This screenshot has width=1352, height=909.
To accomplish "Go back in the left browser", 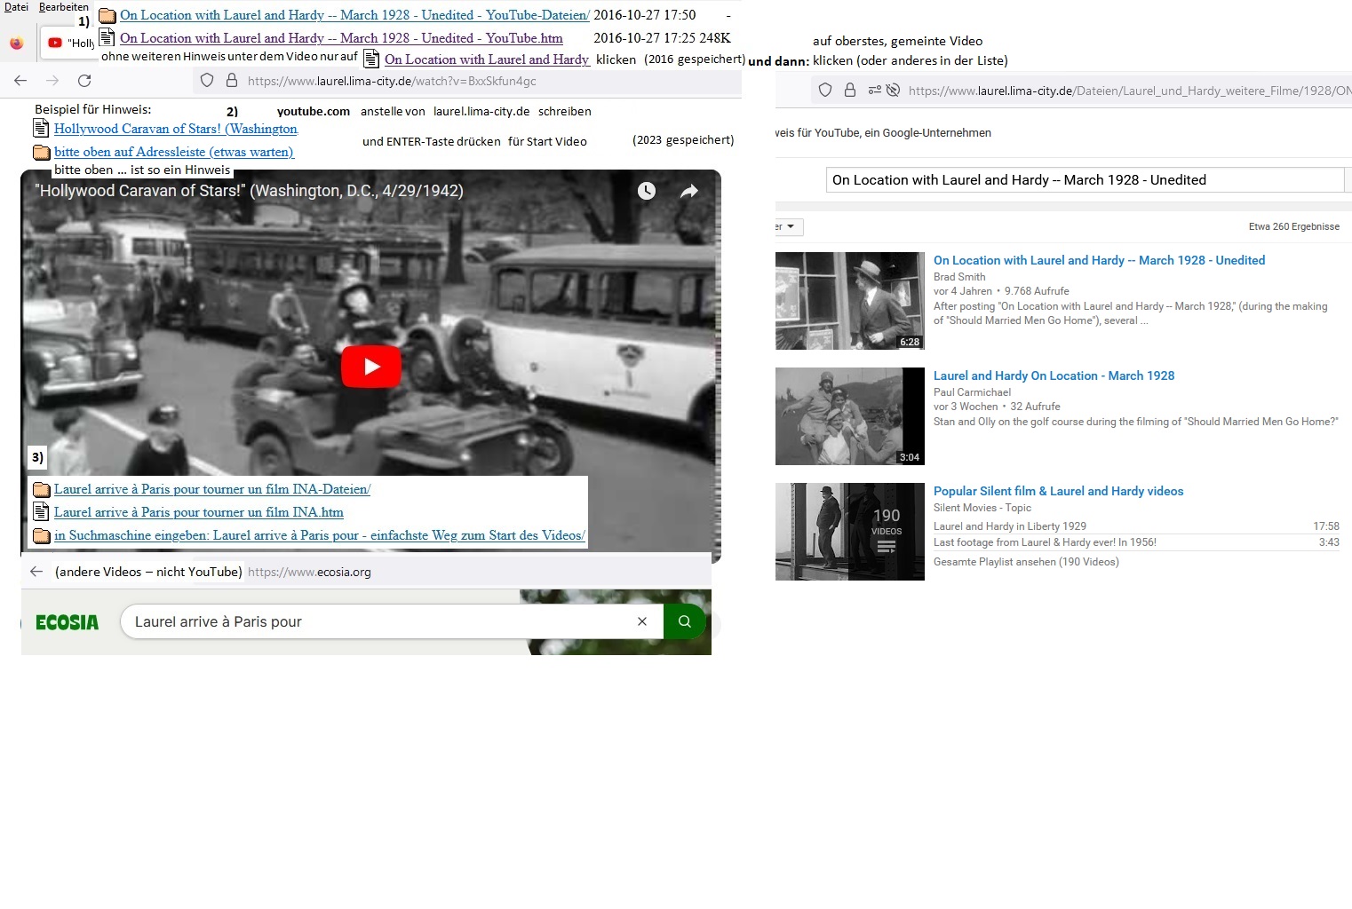I will pyautogui.click(x=20, y=81).
